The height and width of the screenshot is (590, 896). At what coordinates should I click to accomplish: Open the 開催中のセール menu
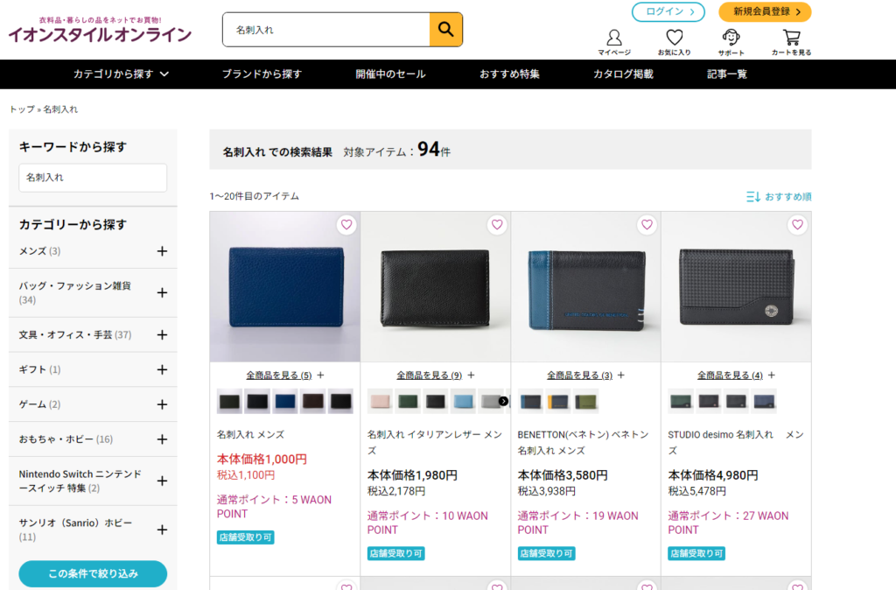391,74
